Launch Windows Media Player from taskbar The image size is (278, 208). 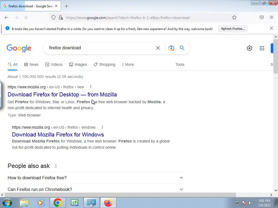41,203
